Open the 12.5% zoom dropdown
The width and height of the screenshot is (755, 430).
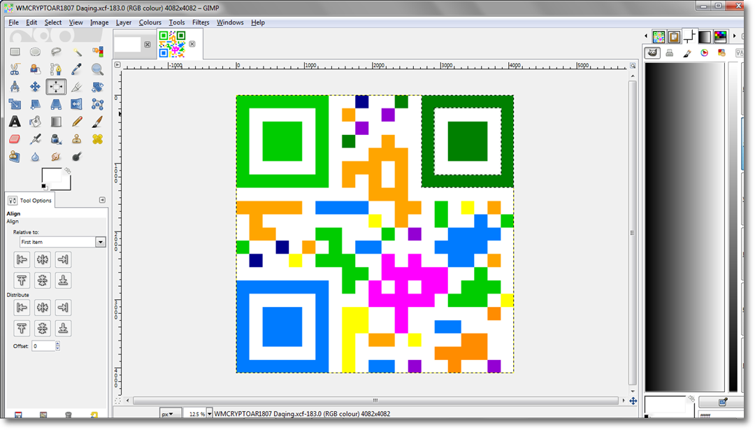[209, 414]
